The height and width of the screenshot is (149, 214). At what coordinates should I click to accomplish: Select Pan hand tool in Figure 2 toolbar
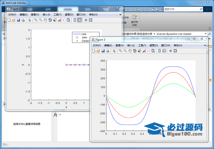[130, 51]
